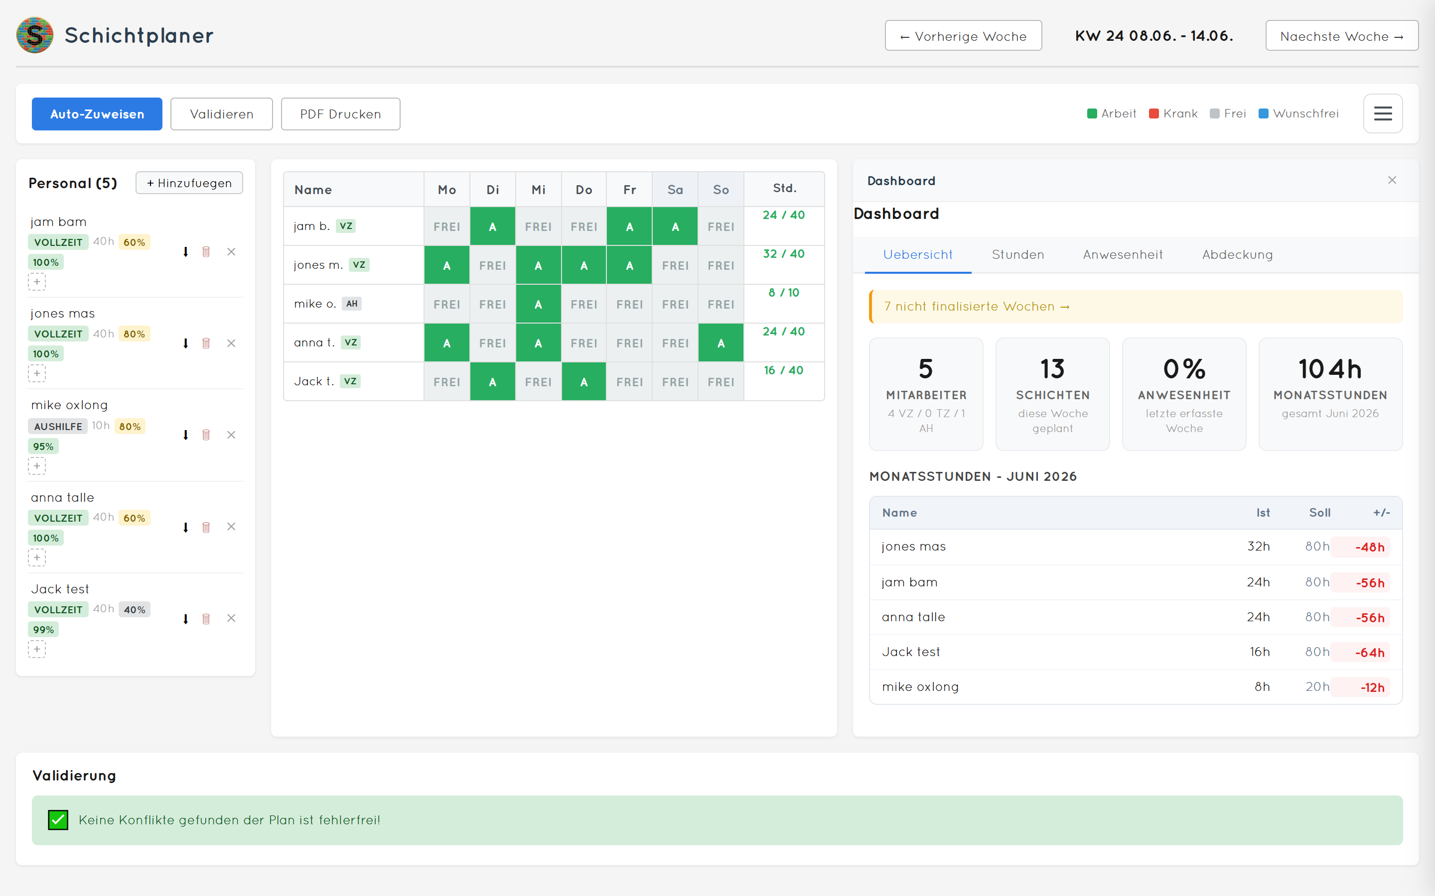Toggle jam b. Tuesday A shift cell
1435x896 pixels.
click(x=492, y=226)
